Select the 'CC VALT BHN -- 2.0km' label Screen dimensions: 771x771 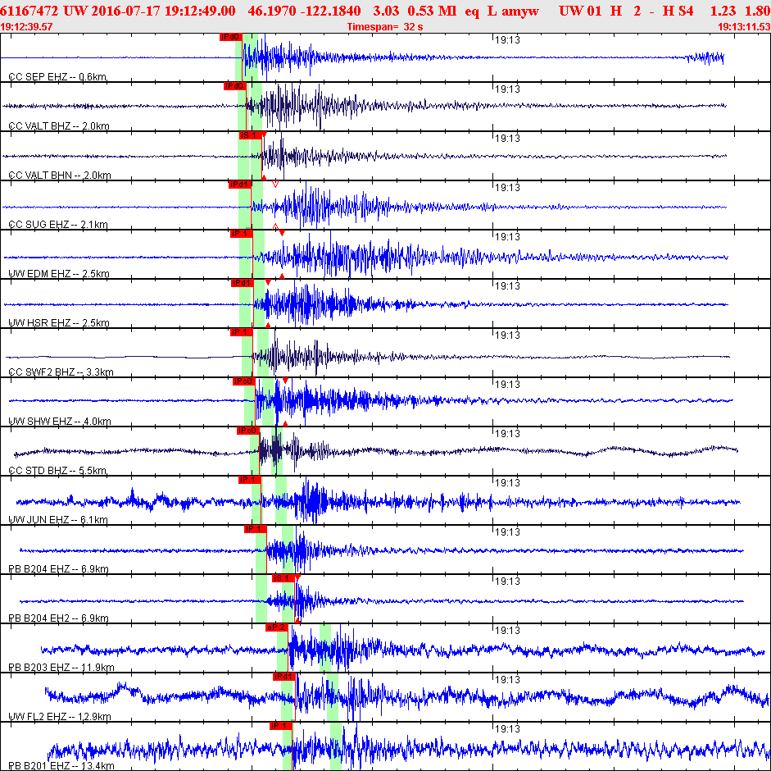(60, 176)
